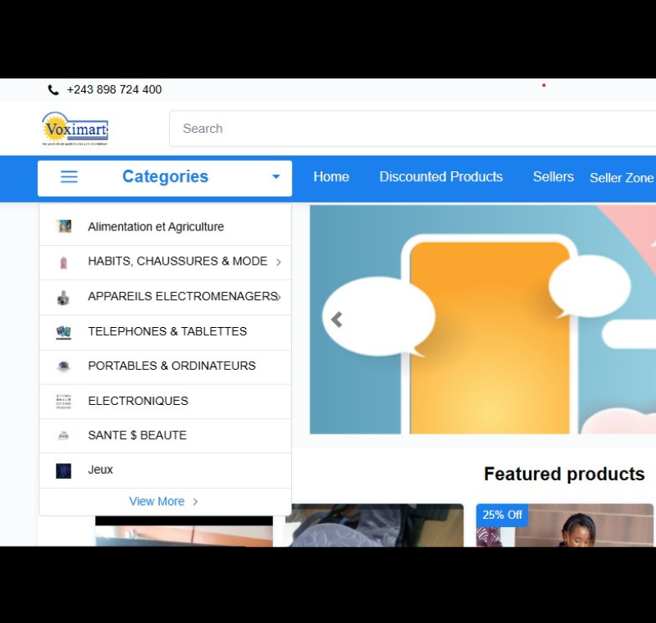Select the Electroniques category
This screenshot has width=656, height=623.
pos(138,401)
